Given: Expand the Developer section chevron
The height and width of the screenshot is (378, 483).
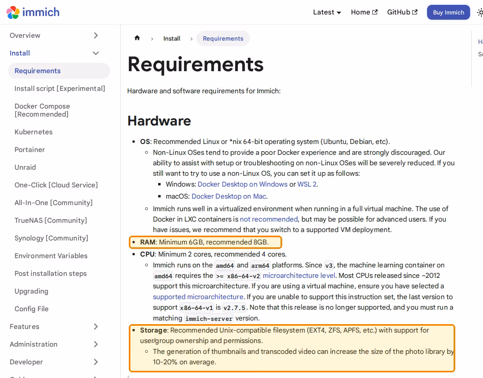Looking at the screenshot, I should point(96,362).
